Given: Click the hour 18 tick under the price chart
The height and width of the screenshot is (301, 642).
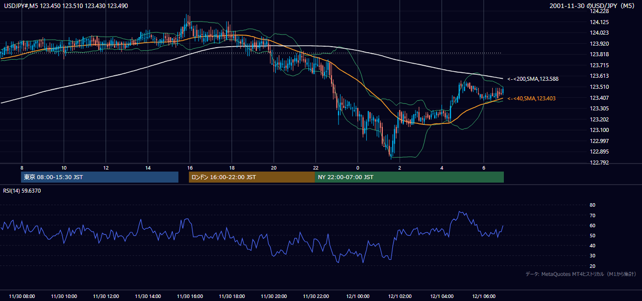Looking at the screenshot, I should pyautogui.click(x=232, y=168).
